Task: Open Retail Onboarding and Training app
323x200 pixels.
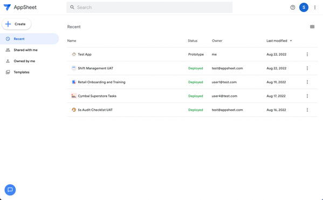Action: [x=101, y=82]
